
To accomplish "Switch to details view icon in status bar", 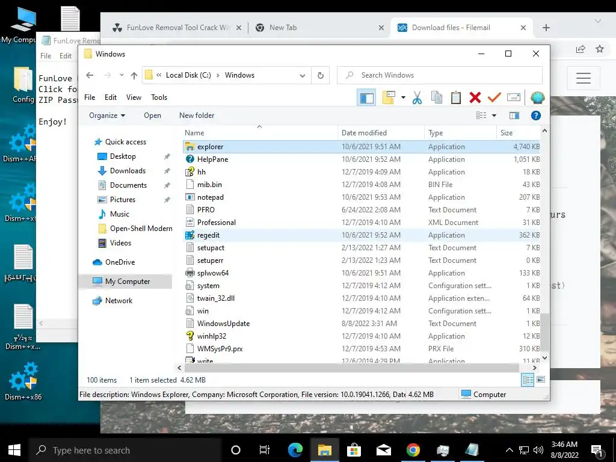I will [x=528, y=380].
